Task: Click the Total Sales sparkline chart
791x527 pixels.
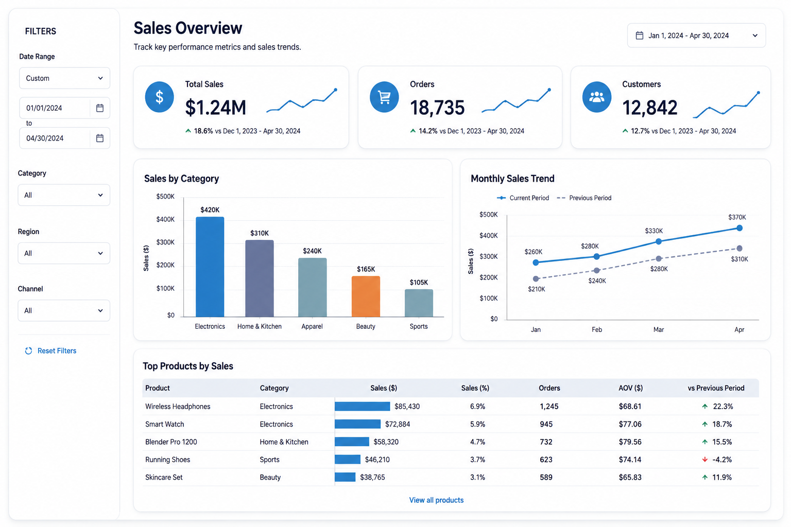Action: coord(302,100)
